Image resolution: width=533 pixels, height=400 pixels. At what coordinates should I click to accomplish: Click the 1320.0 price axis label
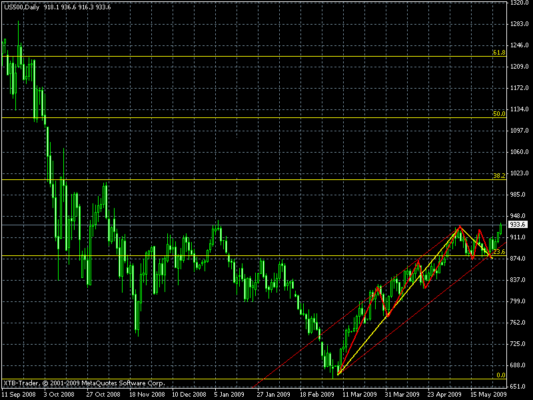[520, 3]
